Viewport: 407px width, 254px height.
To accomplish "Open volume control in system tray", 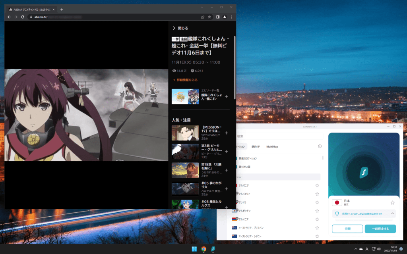I will tap(379, 249).
